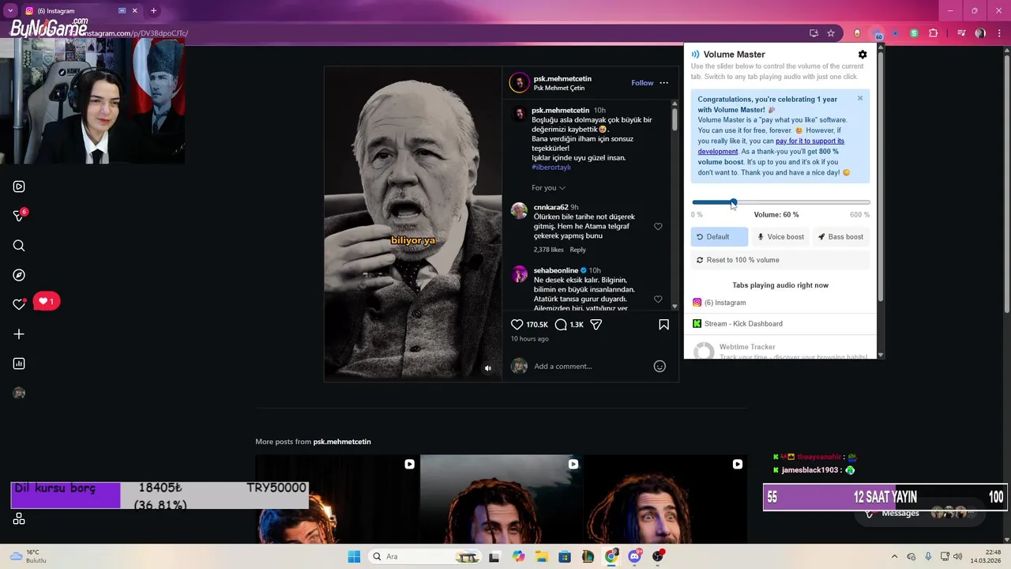Open Instagram Reels from the sidebar

tap(19, 187)
